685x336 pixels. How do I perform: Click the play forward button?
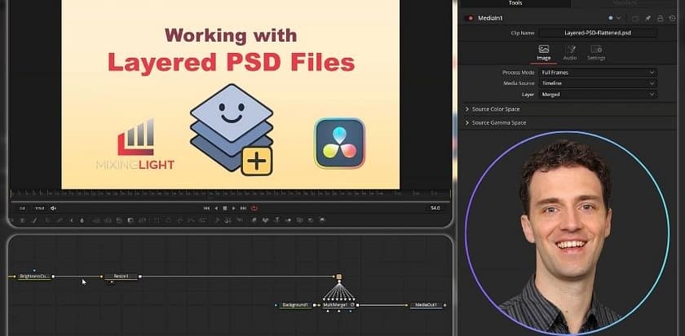pos(234,209)
